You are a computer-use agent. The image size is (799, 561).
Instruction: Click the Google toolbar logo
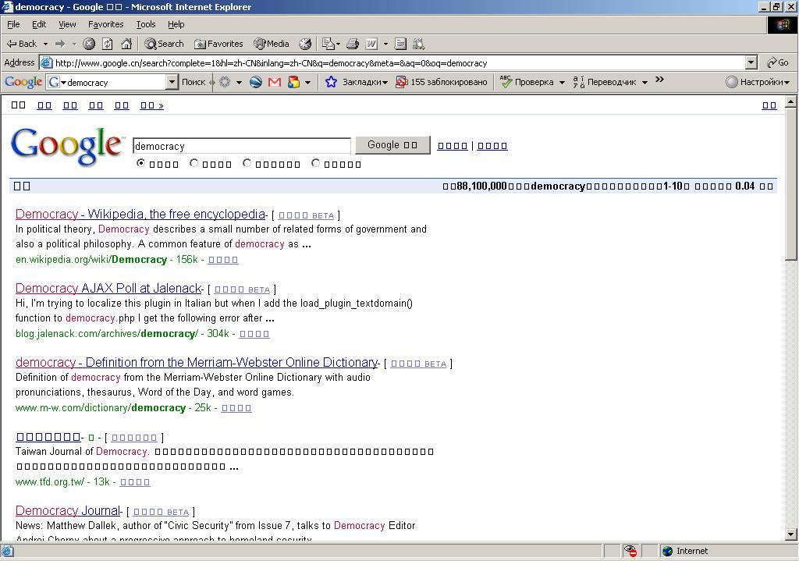(x=23, y=82)
